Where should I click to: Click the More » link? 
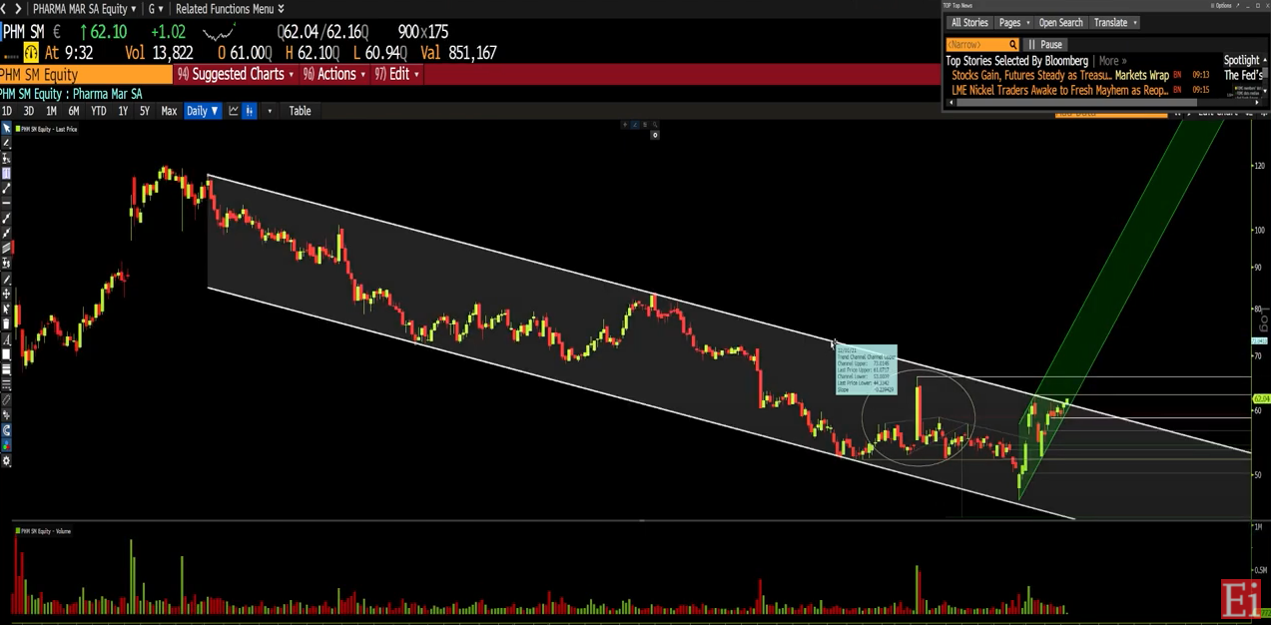coord(1112,61)
